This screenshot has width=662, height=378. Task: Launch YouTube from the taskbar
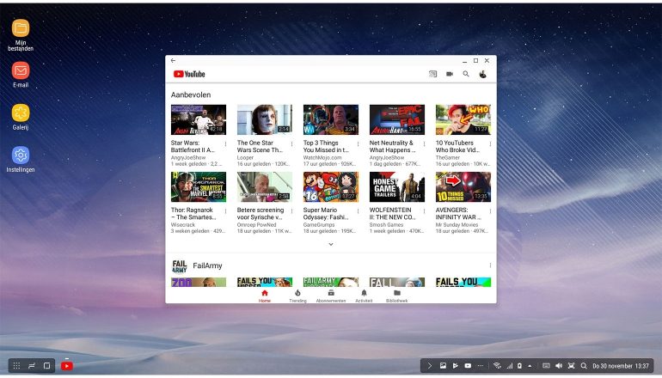[x=67, y=365]
